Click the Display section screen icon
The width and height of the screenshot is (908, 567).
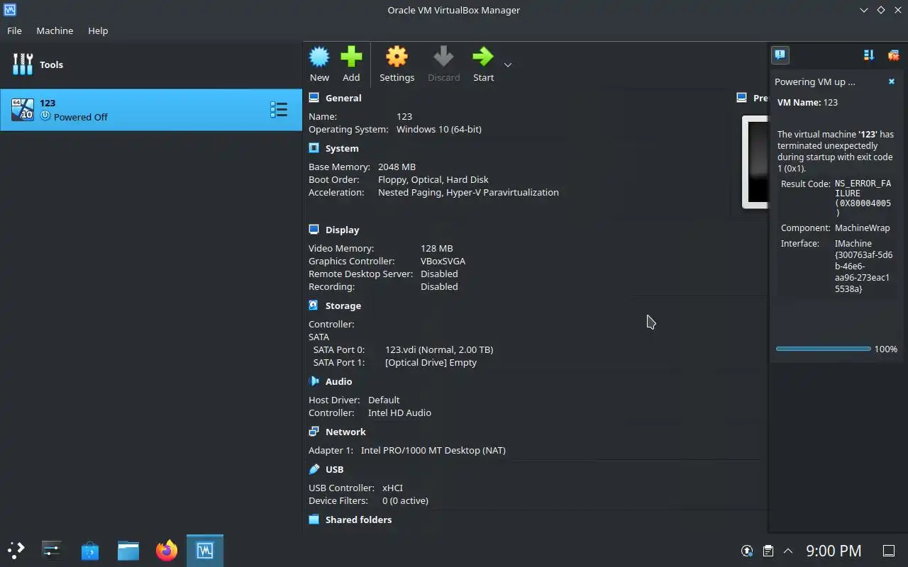coord(314,230)
